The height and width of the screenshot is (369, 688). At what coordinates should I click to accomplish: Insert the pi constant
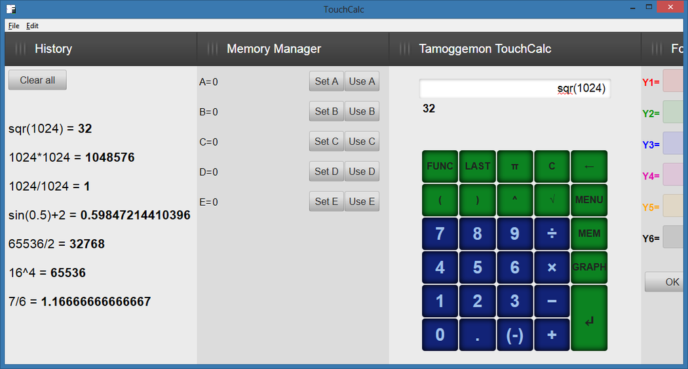point(514,166)
